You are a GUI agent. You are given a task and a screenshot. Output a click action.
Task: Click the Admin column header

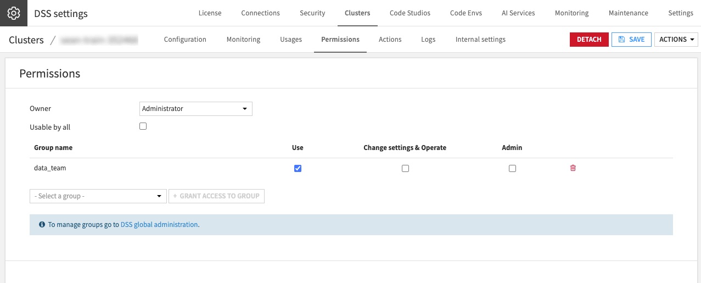pos(512,148)
